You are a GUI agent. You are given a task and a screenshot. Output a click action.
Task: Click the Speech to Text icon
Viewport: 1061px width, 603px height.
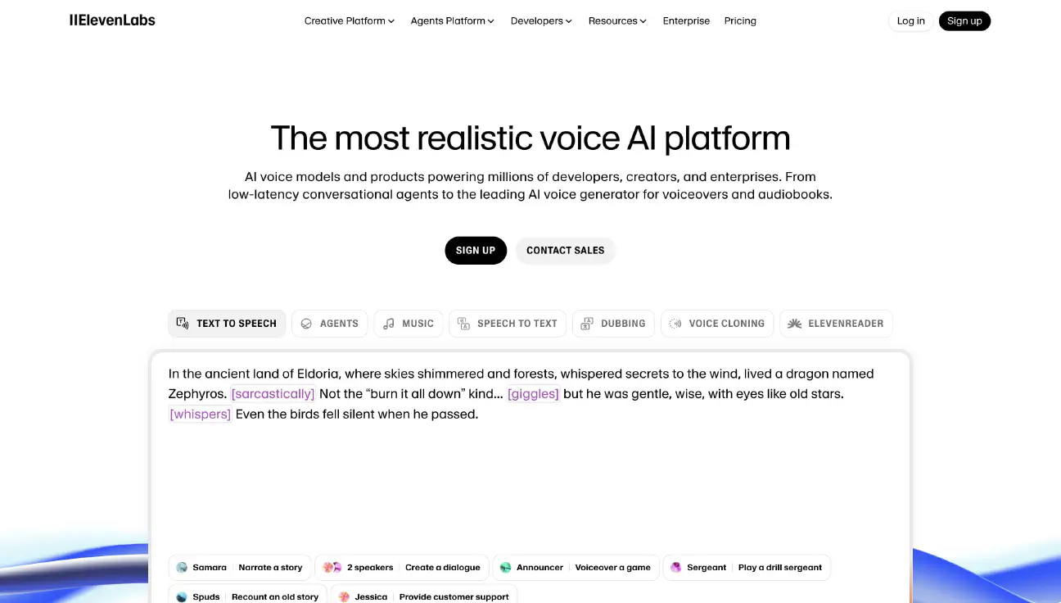[463, 324]
